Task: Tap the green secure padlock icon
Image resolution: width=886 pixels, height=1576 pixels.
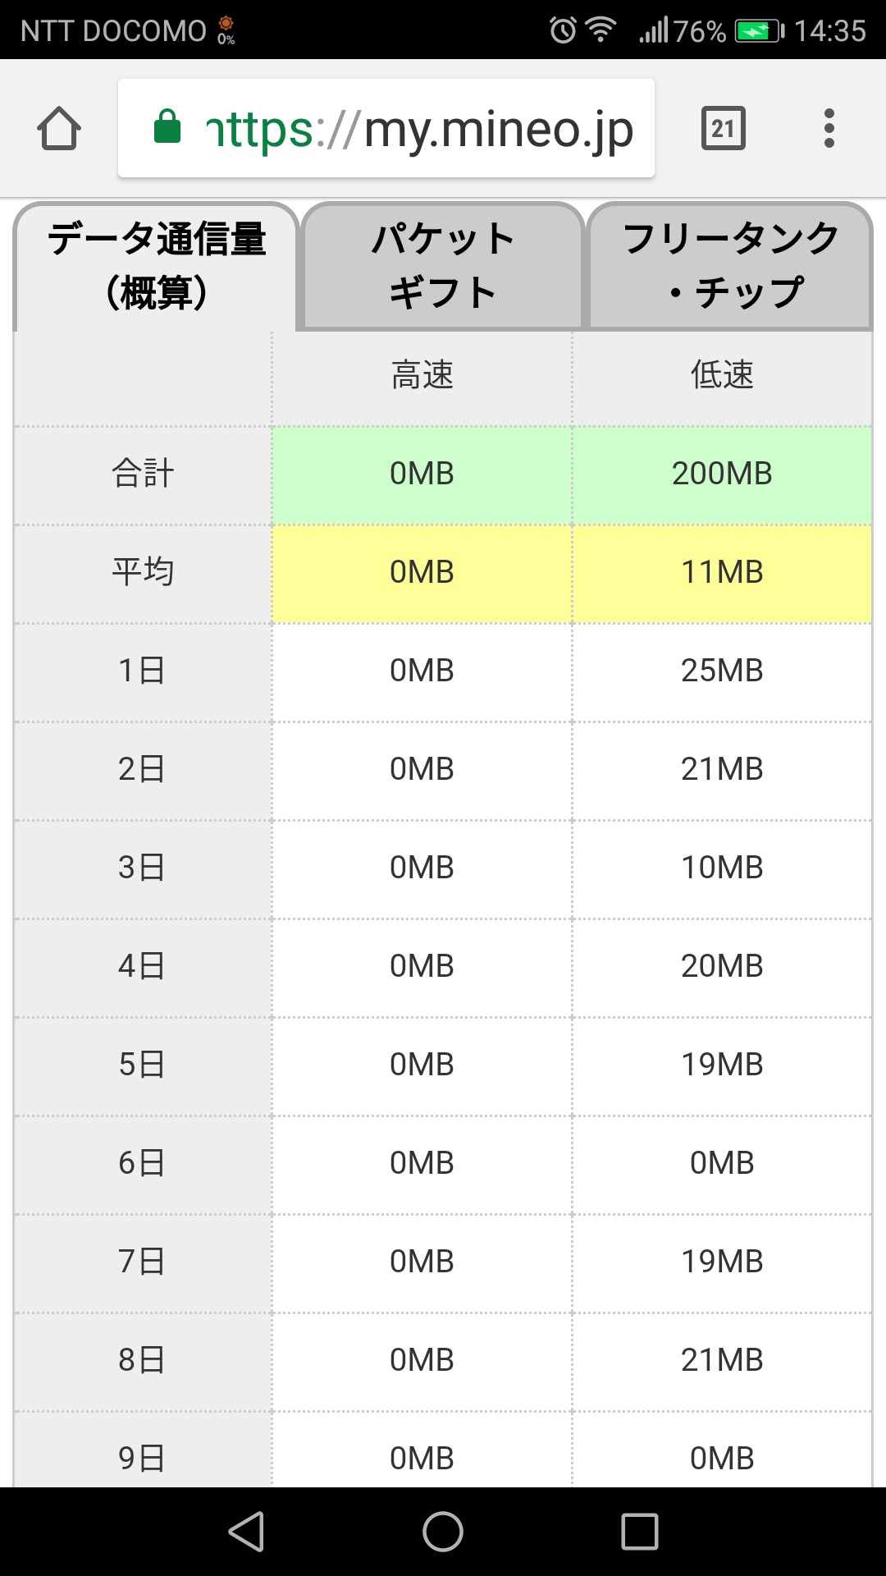Action: click(x=167, y=127)
